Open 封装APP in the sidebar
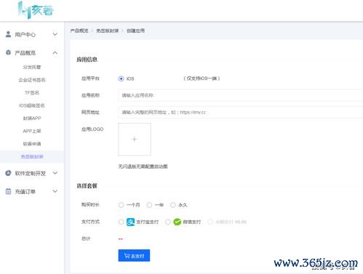363x274 pixels. (x=32, y=118)
